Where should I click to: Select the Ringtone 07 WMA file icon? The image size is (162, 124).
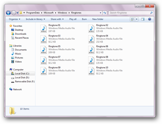(x=43, y=60)
